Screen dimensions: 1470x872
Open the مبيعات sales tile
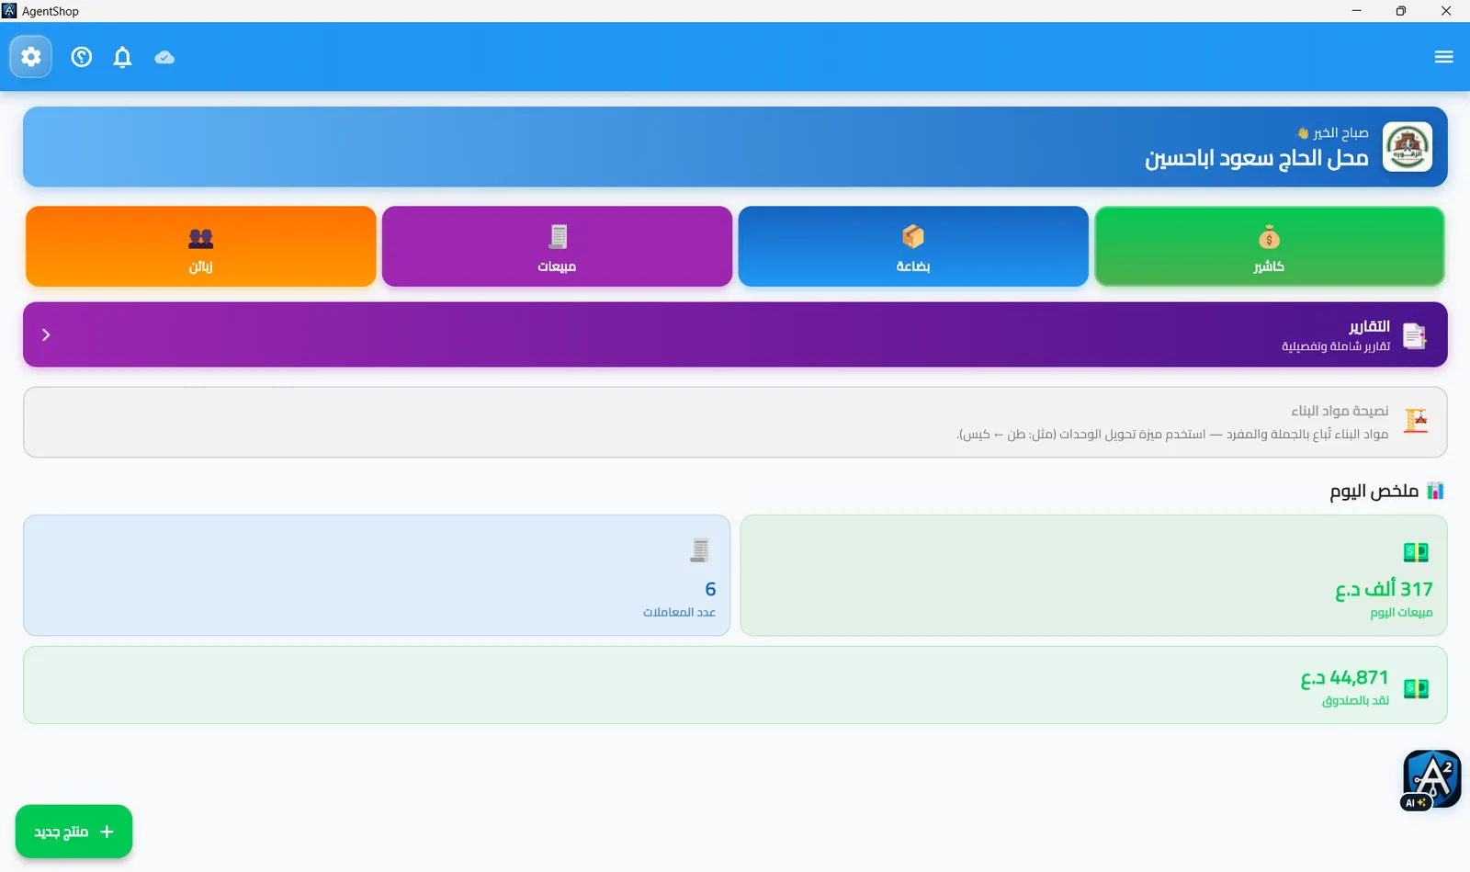[557, 246]
